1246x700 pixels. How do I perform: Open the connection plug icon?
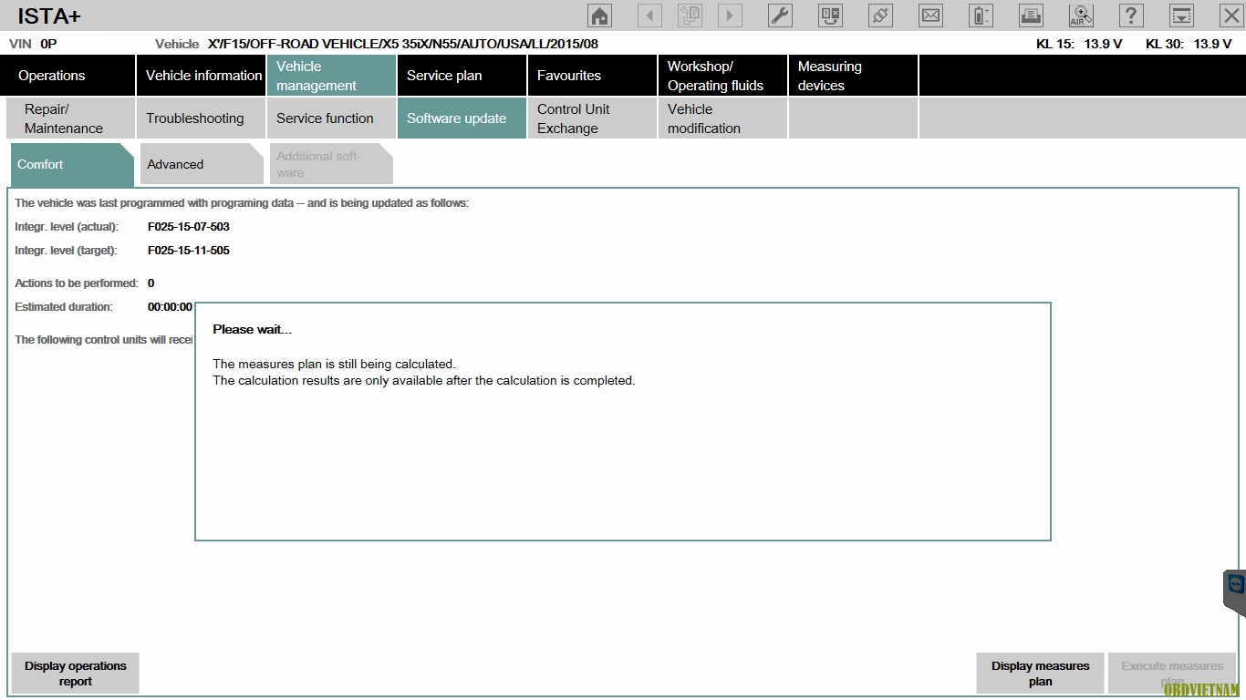[x=880, y=15]
